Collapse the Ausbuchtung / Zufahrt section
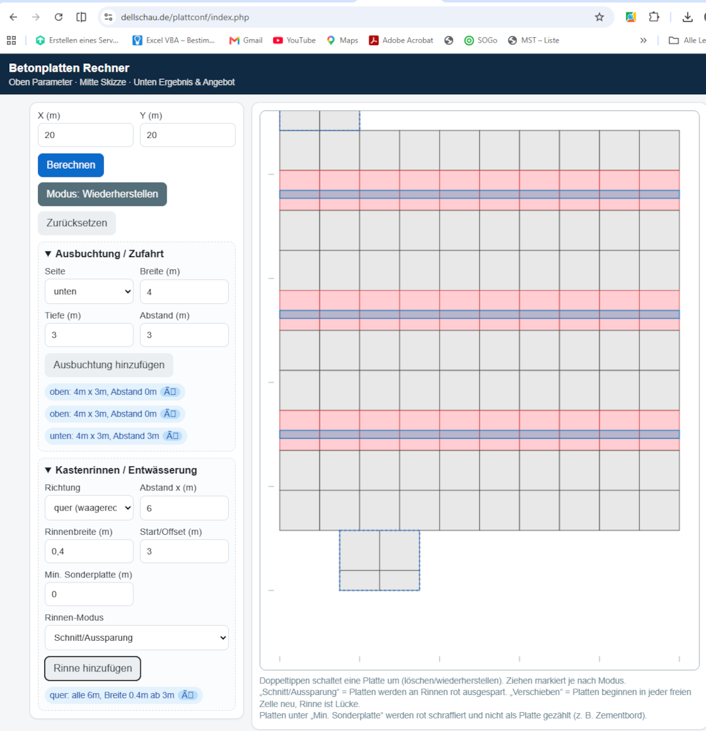Screen dimensions: 706x731 click(104, 254)
